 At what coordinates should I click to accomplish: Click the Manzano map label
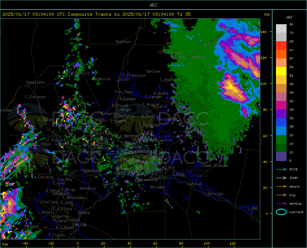(x=31, y=226)
